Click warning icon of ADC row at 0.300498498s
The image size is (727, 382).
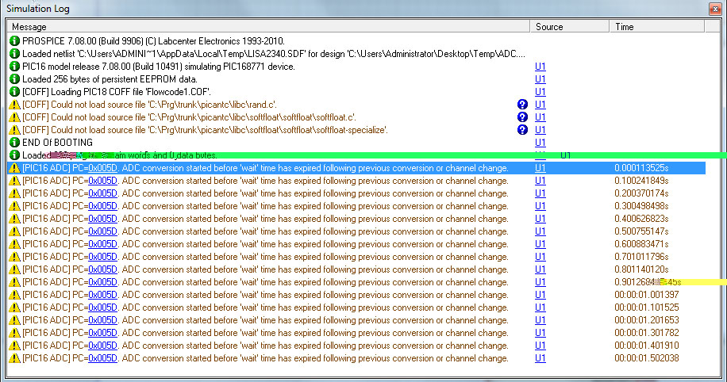pos(14,206)
